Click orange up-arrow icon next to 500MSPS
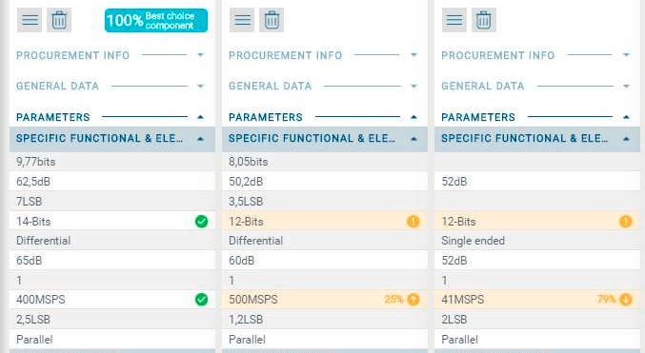 click(x=413, y=299)
